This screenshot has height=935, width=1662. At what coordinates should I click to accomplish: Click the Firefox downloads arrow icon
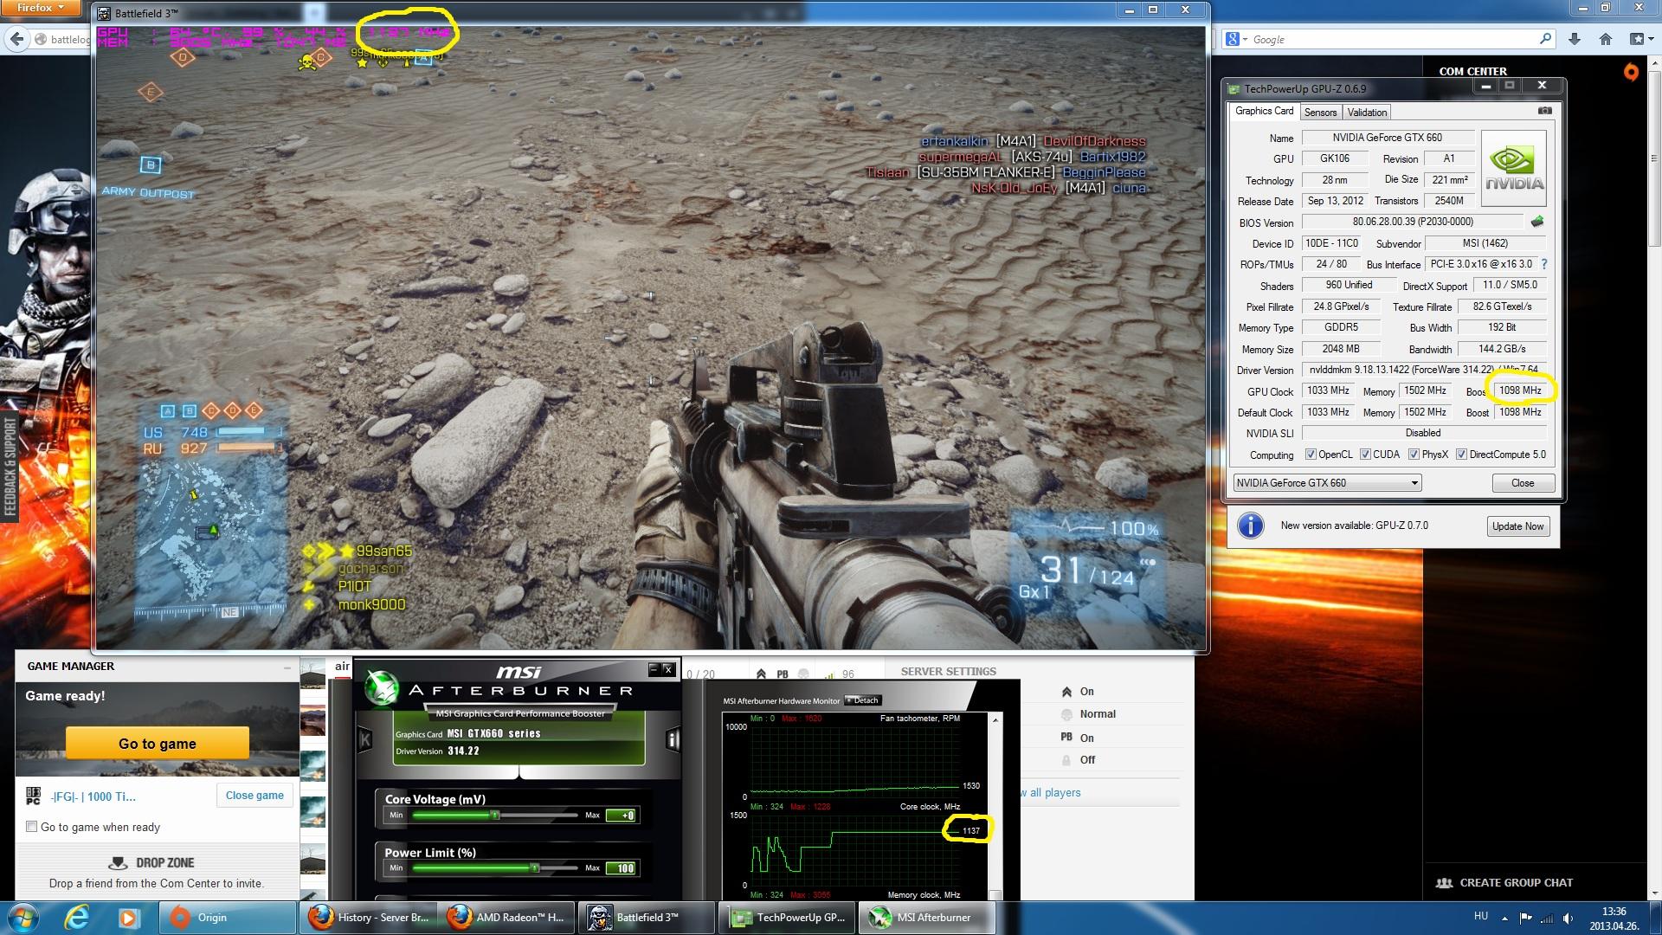[x=1575, y=39]
